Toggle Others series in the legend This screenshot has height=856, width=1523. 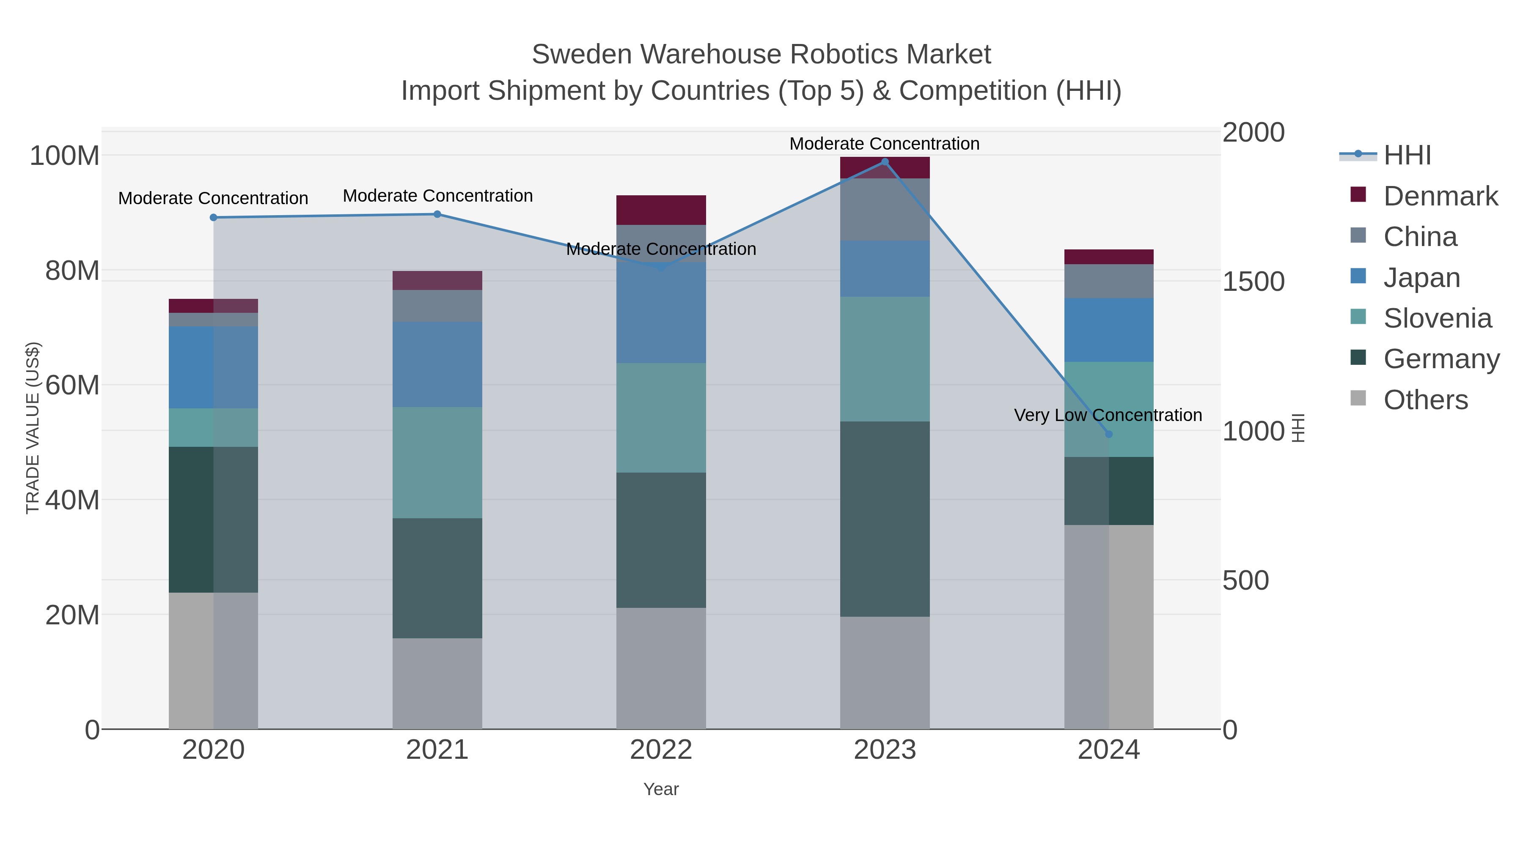tap(1409, 399)
